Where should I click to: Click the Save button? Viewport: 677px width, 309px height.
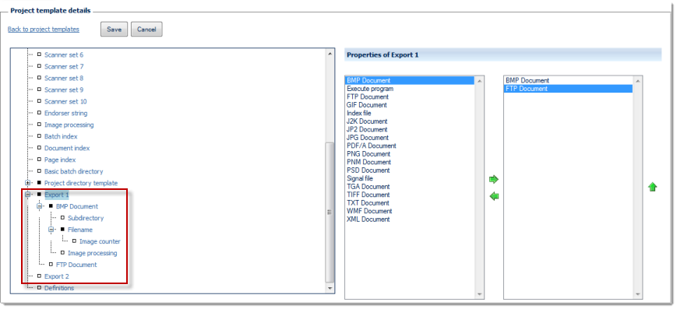click(x=114, y=30)
